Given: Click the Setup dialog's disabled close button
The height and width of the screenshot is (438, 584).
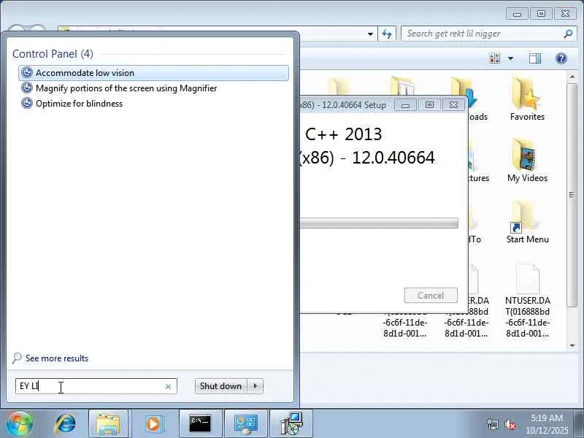Looking at the screenshot, I should click(453, 105).
